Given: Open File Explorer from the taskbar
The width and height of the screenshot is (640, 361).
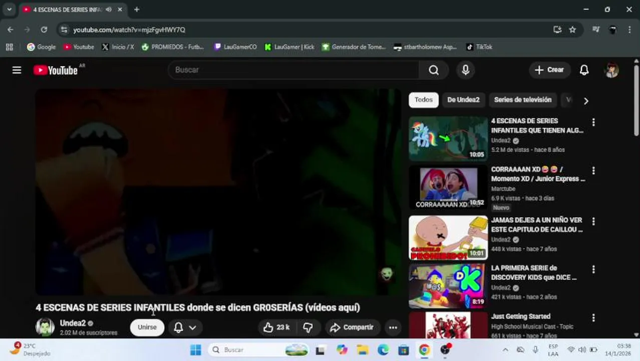Looking at the screenshot, I should click(x=363, y=350).
